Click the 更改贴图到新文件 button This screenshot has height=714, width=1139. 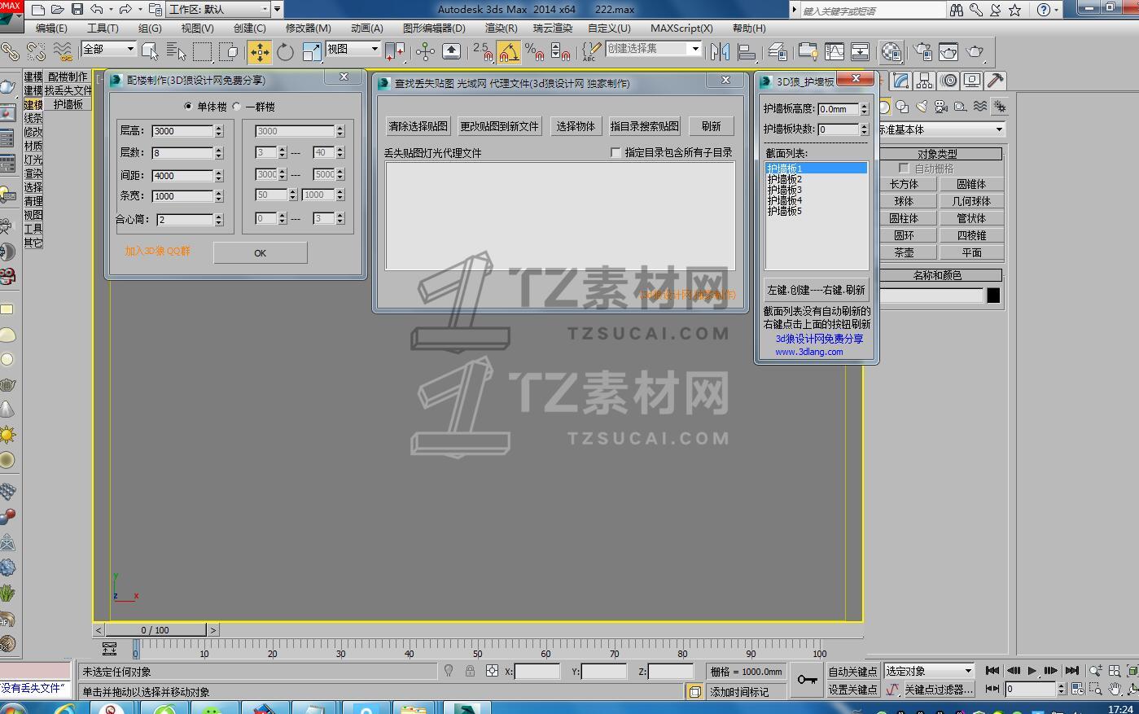coord(499,126)
